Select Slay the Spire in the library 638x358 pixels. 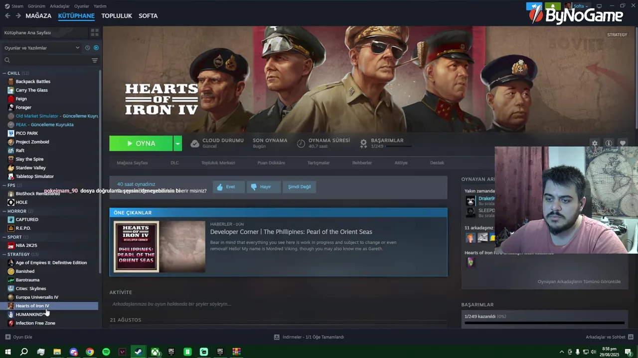29,159
